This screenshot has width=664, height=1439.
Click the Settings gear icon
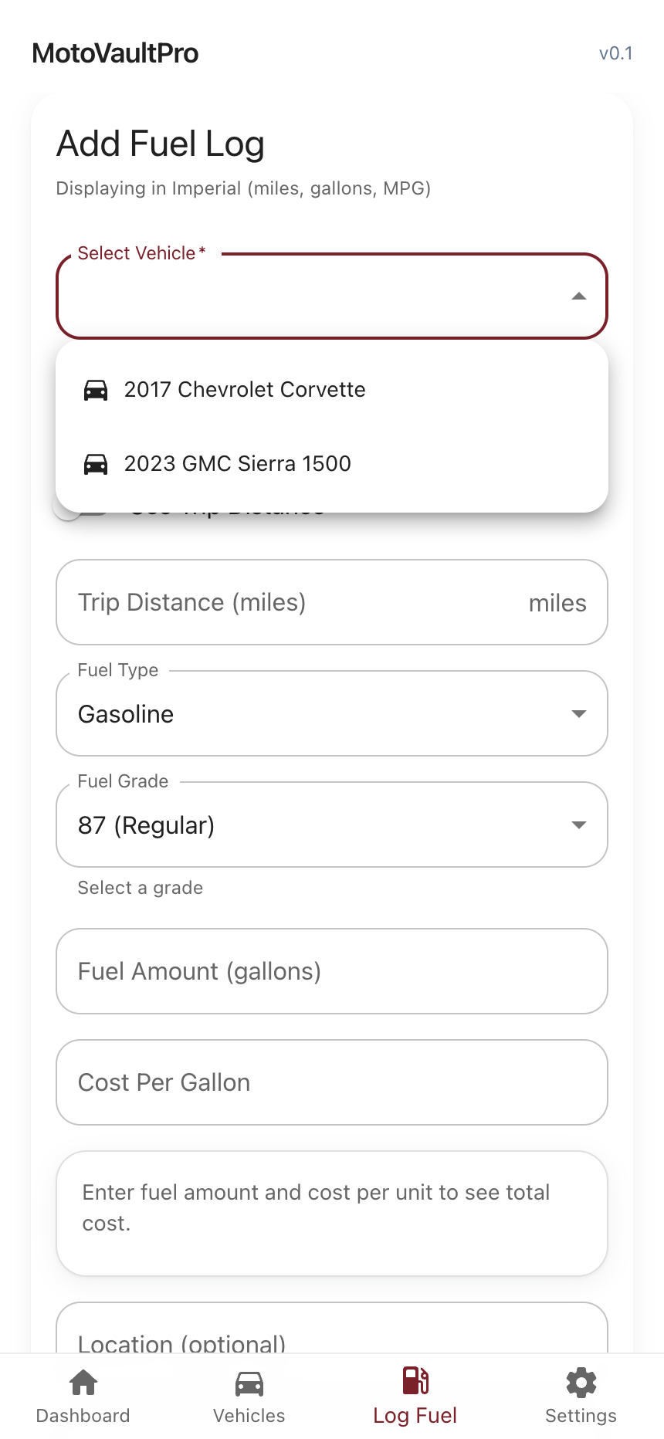click(581, 1382)
